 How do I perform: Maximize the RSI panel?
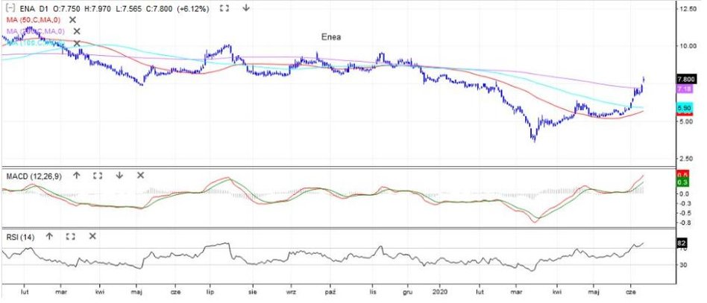pos(71,236)
